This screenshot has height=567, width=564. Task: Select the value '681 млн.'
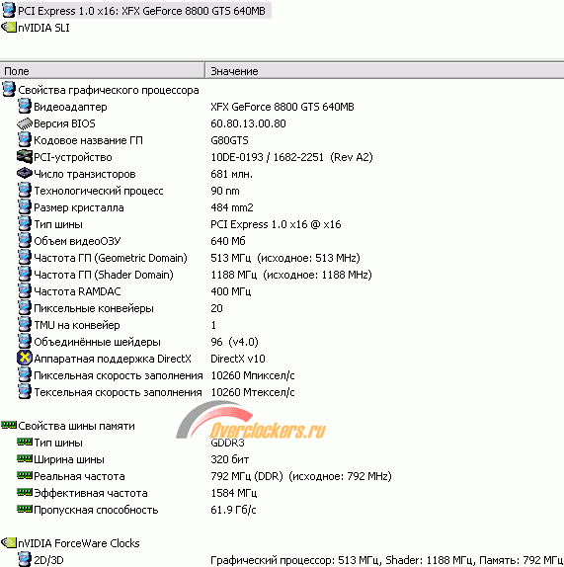coord(231,174)
